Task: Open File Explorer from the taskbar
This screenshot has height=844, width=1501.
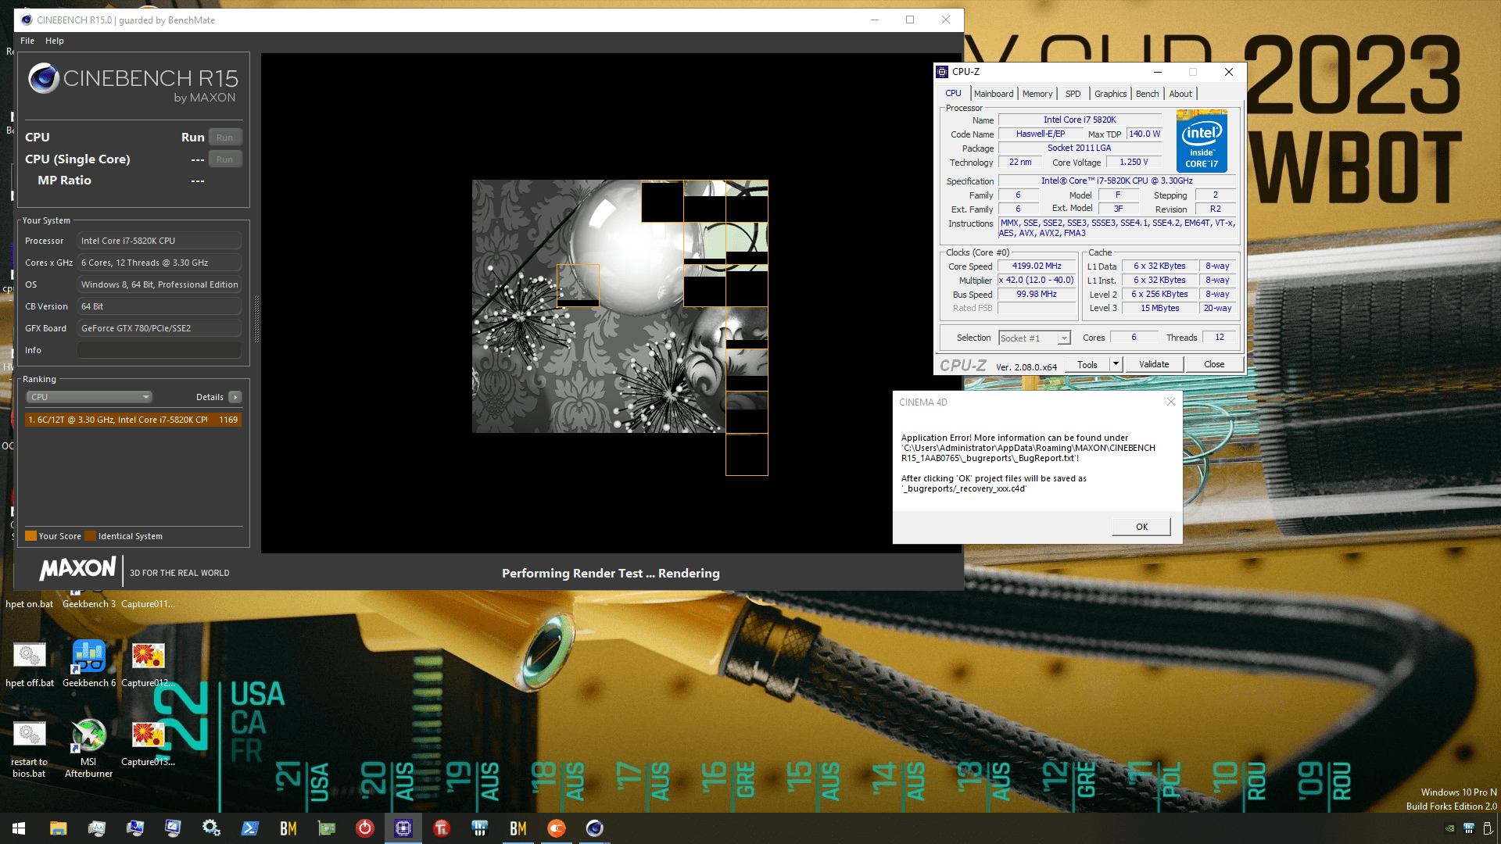Action: point(58,828)
